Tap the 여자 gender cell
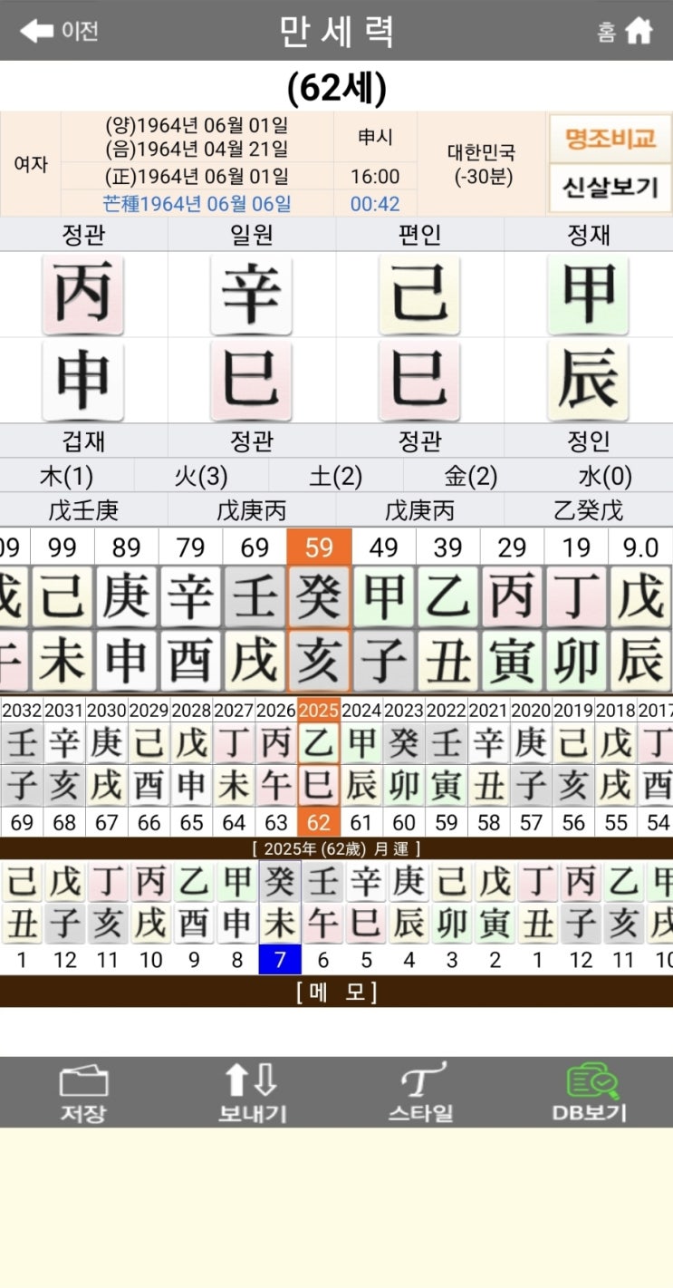Screen dimensions: 673x1288 [31, 164]
